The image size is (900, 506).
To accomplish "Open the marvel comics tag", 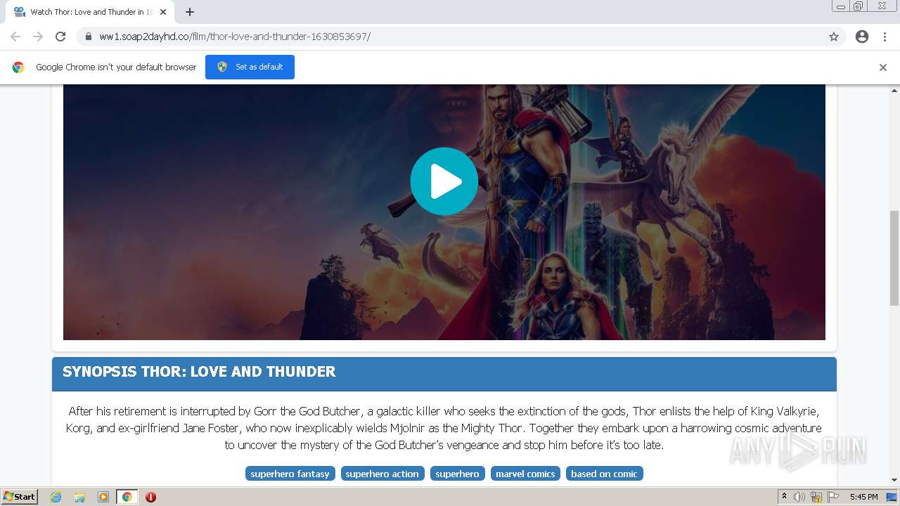I will coord(525,474).
